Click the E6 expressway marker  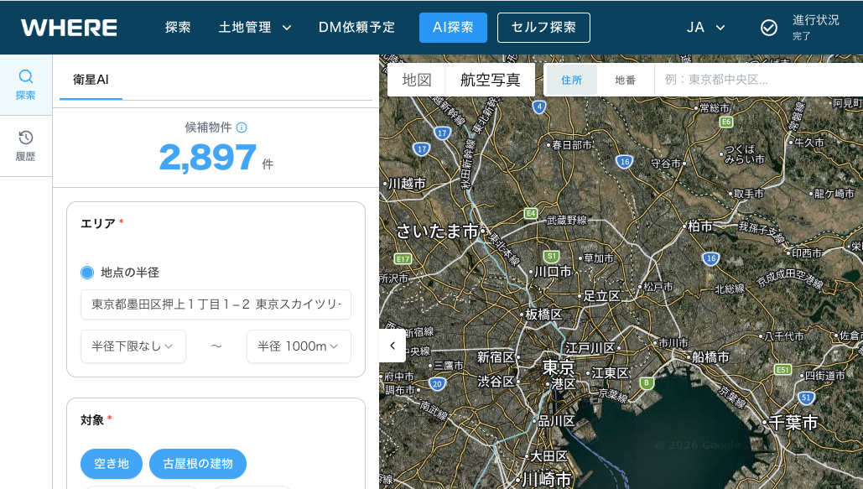[726, 122]
